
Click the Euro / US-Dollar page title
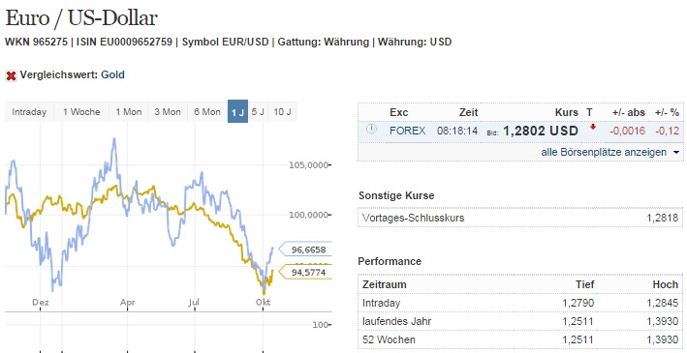click(81, 18)
